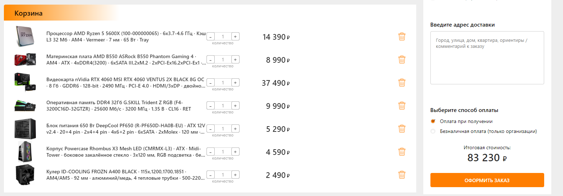The image size is (563, 196).
Task: Delete the ID-COOLING FROZN A400 cooler
Action: click(x=402, y=175)
